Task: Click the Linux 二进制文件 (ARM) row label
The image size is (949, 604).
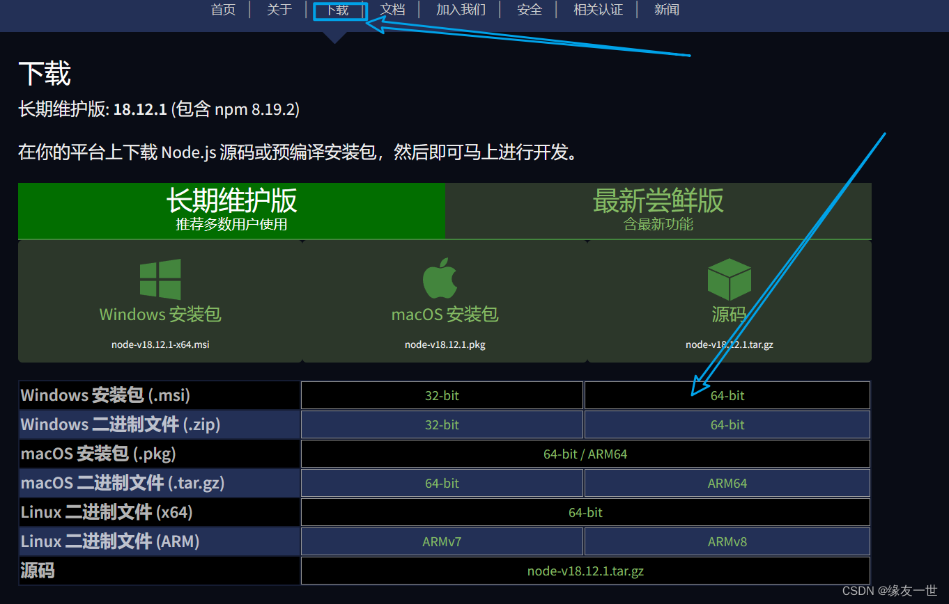Action: point(110,541)
